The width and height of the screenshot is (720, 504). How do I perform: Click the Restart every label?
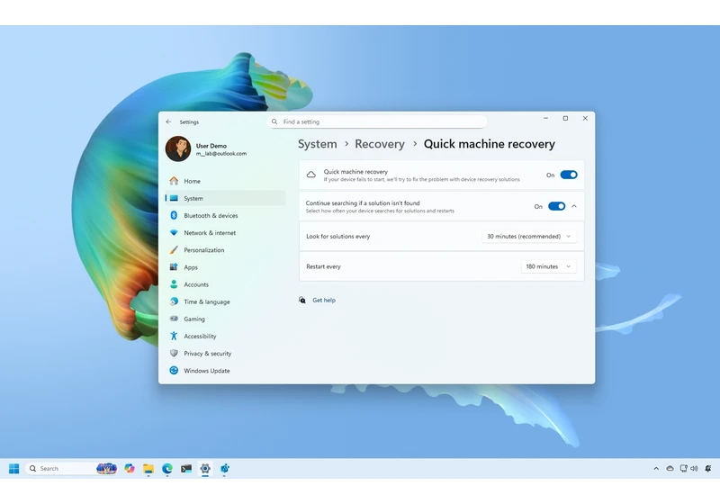click(323, 266)
